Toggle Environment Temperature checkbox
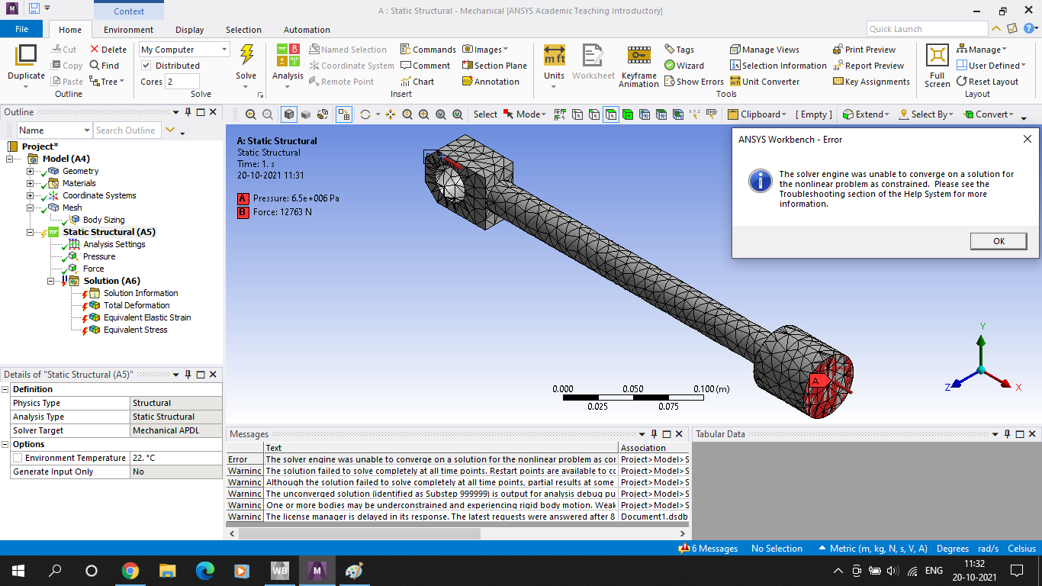1042x586 pixels. point(18,458)
